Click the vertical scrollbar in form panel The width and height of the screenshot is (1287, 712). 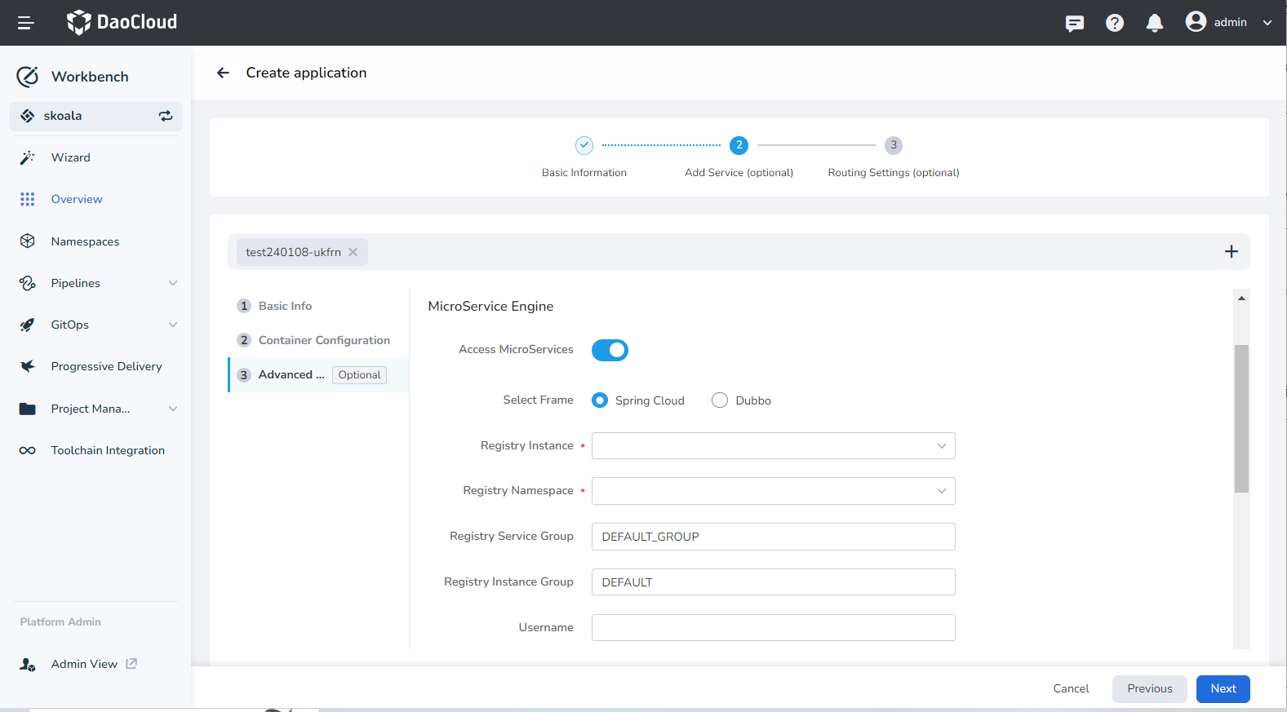(x=1241, y=419)
